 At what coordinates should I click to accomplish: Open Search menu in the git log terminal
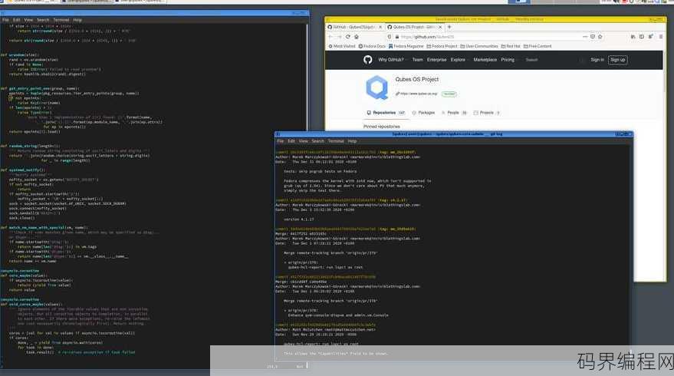coord(317,141)
